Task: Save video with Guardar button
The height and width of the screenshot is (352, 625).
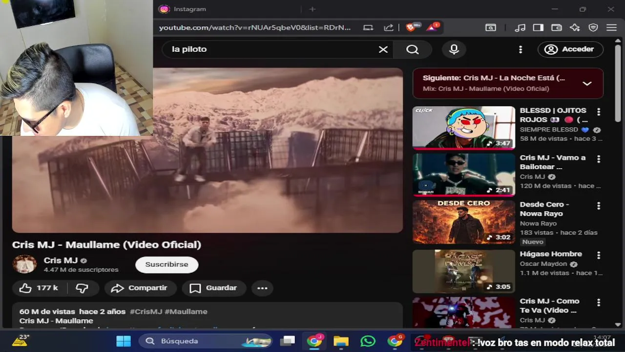Action: (213, 288)
